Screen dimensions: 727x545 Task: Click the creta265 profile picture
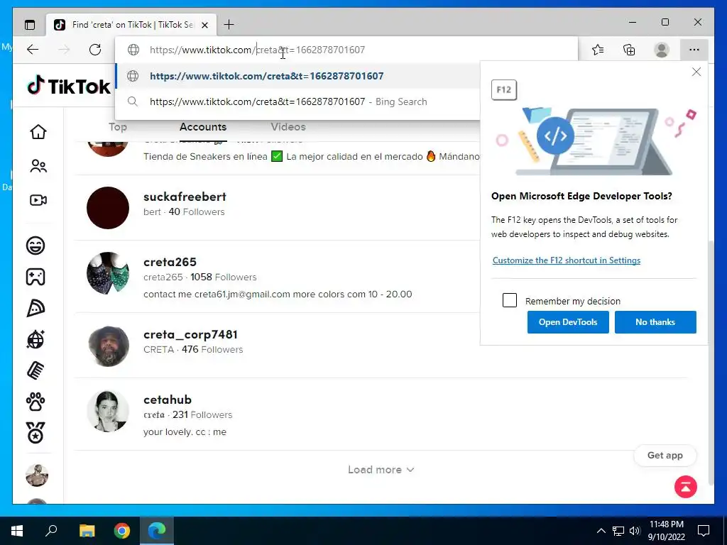click(x=108, y=273)
